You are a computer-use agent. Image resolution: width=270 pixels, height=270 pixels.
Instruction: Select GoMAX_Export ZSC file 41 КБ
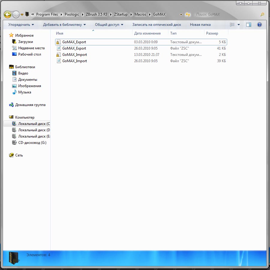coord(141,48)
